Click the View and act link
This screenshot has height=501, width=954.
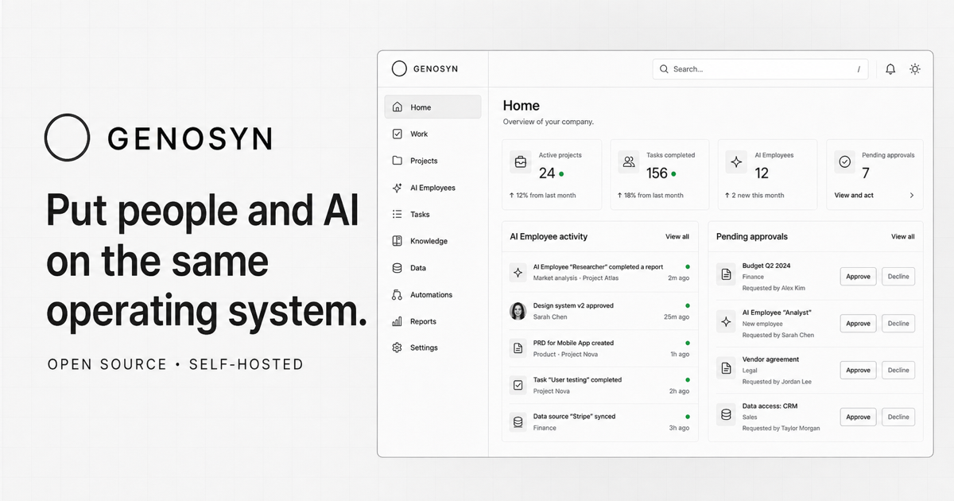click(x=854, y=195)
